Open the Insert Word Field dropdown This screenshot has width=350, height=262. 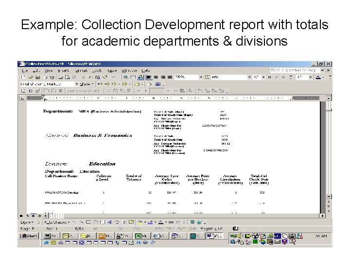84,91
